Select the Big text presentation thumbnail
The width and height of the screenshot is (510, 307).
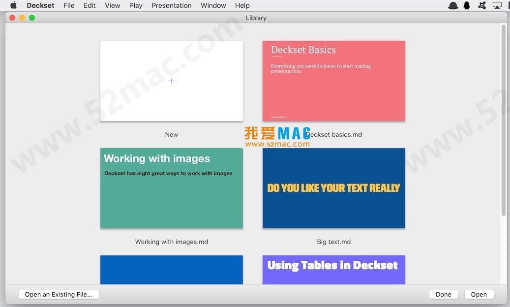(334, 188)
